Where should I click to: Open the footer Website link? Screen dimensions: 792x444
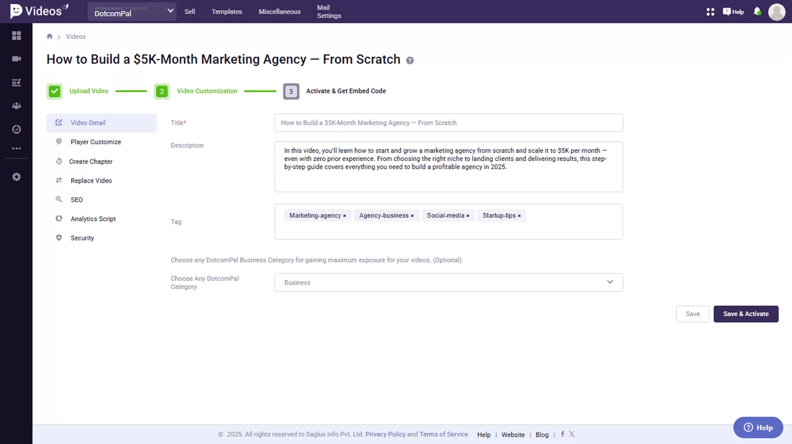pos(513,435)
